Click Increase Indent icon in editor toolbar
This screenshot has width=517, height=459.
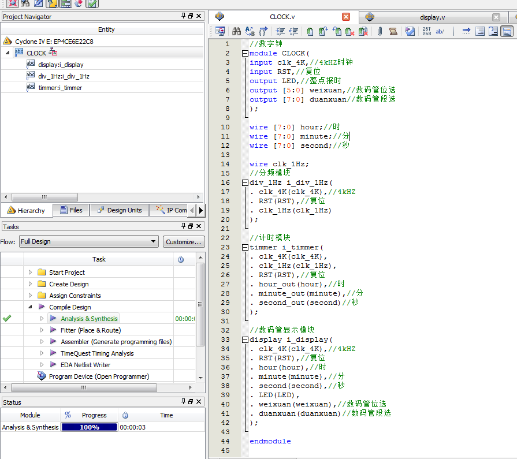pyautogui.click(x=280, y=31)
